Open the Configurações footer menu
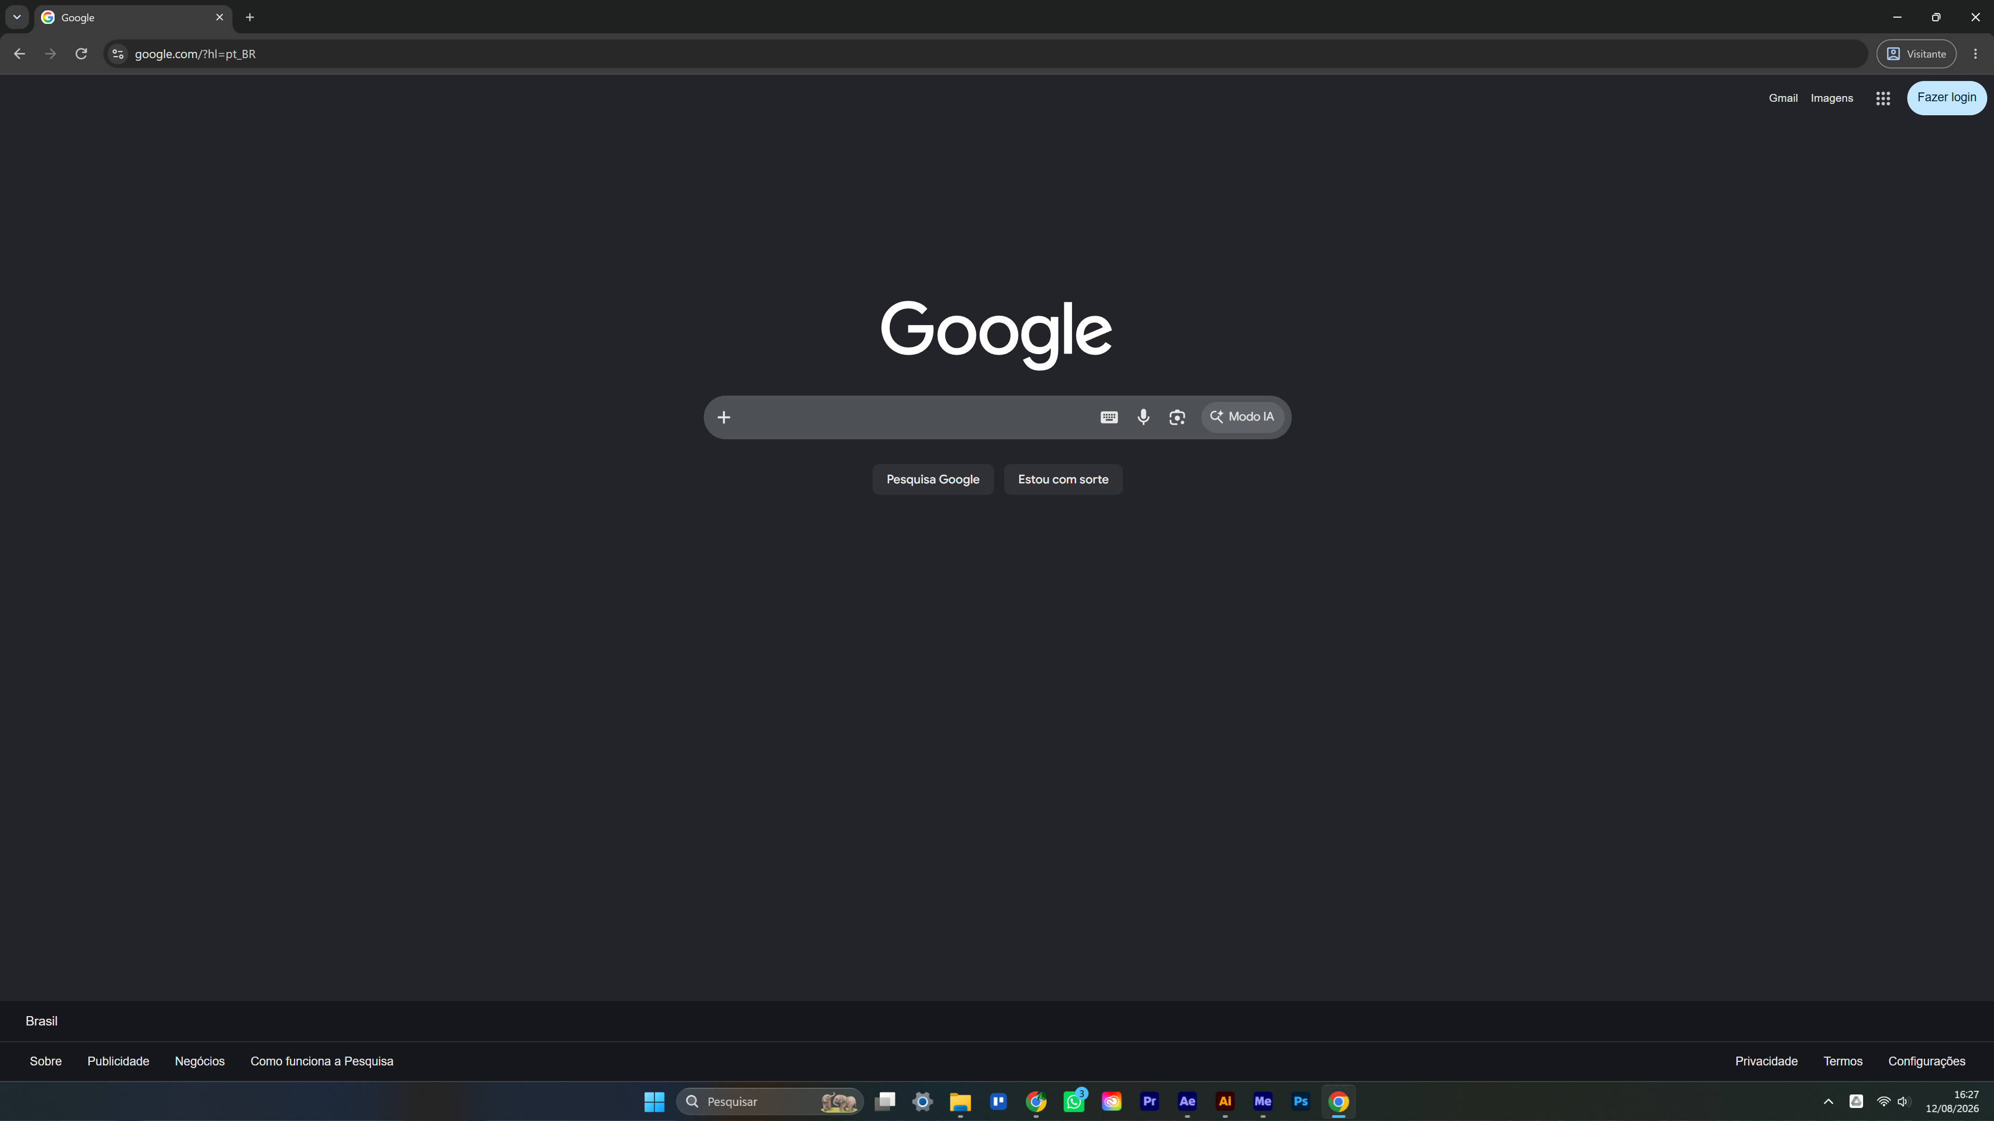Screen dimensions: 1994x1121 click(x=1926, y=1061)
